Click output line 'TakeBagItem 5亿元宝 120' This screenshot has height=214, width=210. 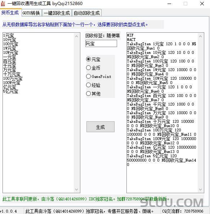point(152,156)
